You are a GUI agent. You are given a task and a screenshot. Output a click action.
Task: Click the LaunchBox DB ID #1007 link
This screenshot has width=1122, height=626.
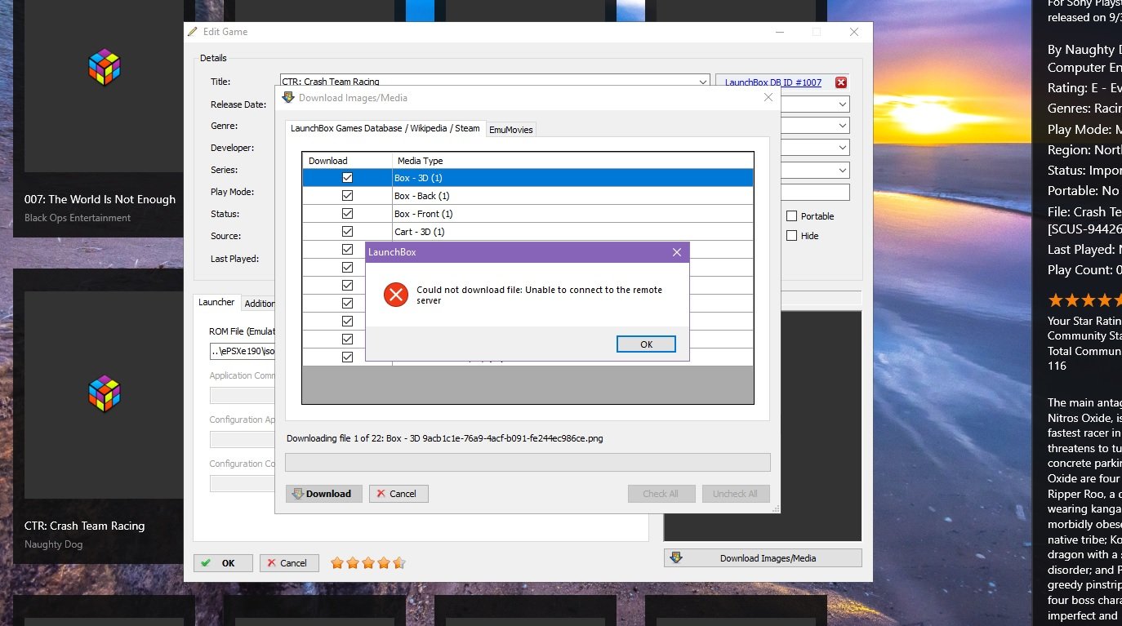(772, 82)
